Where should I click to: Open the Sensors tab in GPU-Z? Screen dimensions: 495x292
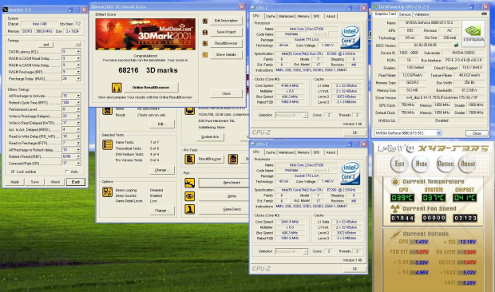coord(405,14)
